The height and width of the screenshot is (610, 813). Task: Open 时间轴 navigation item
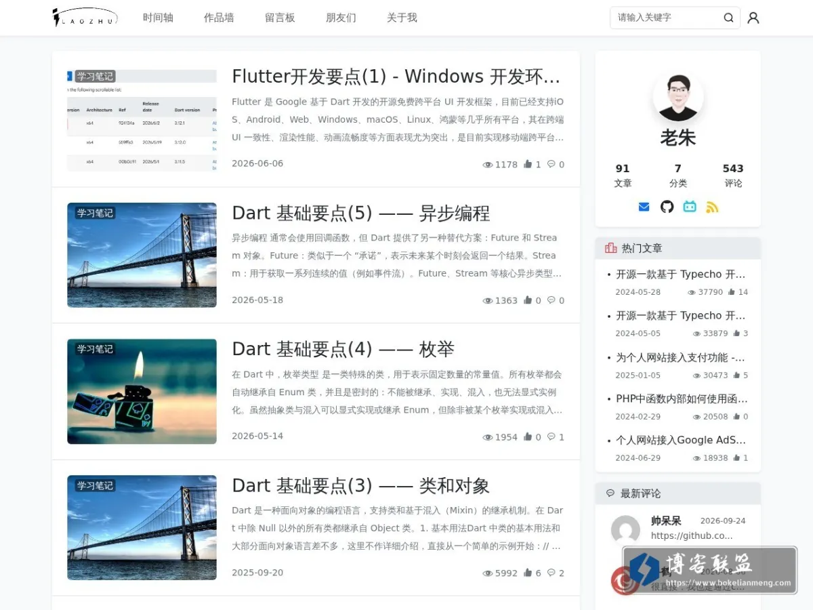pos(158,18)
